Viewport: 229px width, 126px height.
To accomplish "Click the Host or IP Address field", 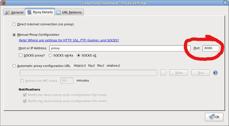I will [x=120, y=48].
